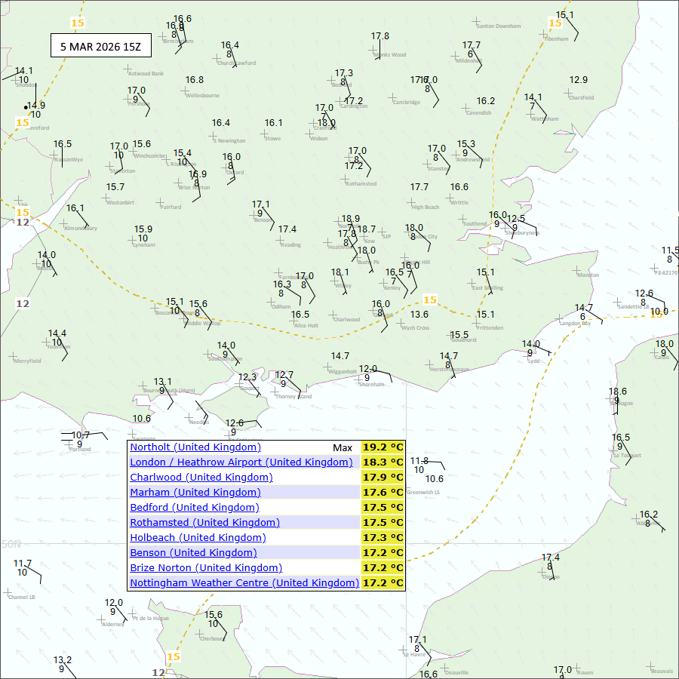Select Marham (United Kingdom) in the table
The image size is (679, 679).
click(194, 493)
